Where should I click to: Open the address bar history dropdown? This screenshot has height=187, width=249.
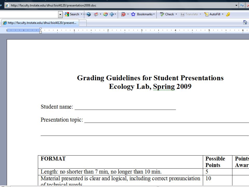[236, 5]
